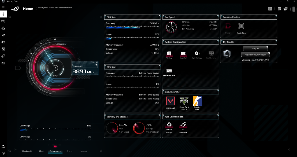Open the Device keyboard and mouse sidebar icon

click(x=3, y=21)
